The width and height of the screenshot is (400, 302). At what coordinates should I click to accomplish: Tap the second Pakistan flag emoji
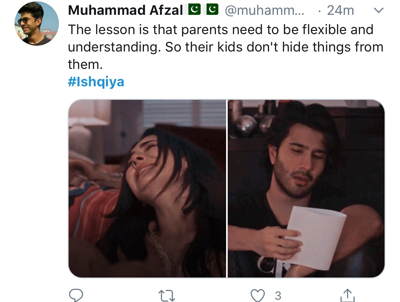[x=213, y=10]
